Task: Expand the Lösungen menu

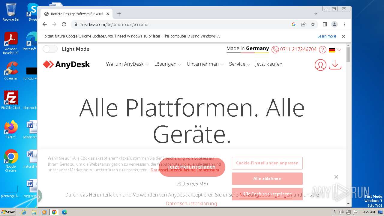Action: coord(168,64)
